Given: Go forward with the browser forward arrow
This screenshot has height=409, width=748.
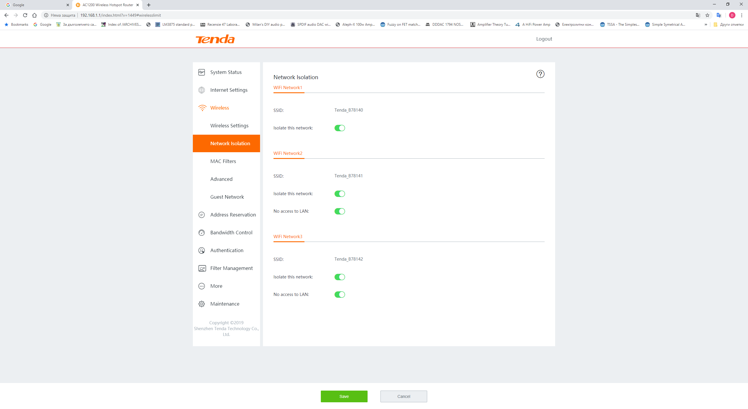Looking at the screenshot, I should pyautogui.click(x=16, y=15).
